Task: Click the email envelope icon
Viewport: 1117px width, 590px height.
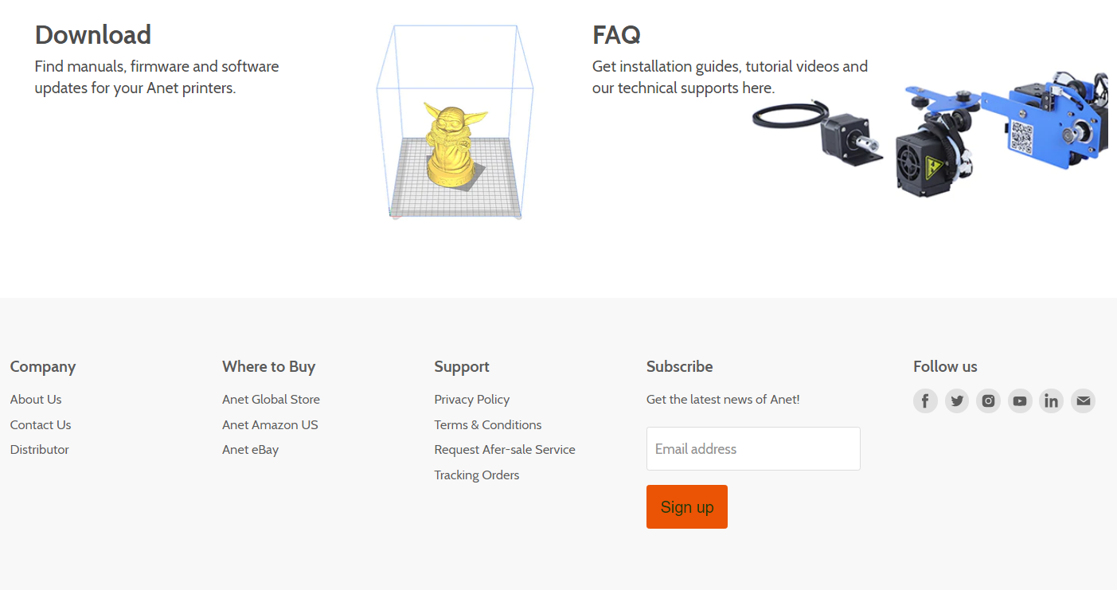Action: [1083, 400]
